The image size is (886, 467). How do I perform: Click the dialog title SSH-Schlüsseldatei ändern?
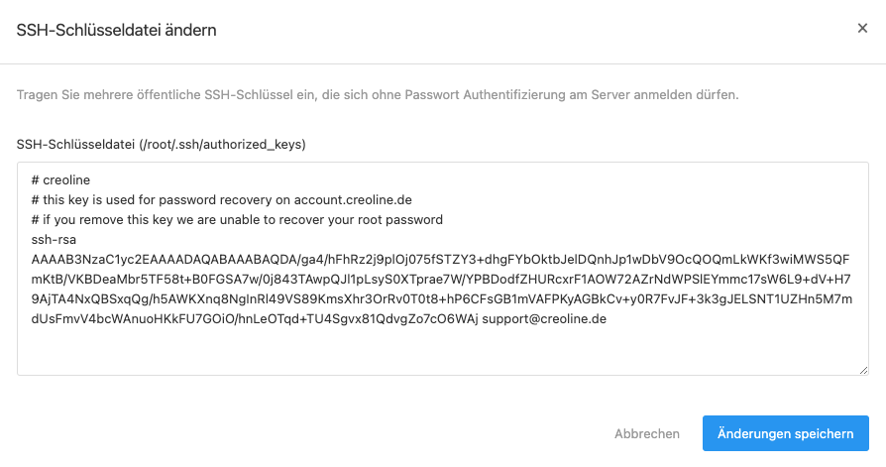point(116,30)
